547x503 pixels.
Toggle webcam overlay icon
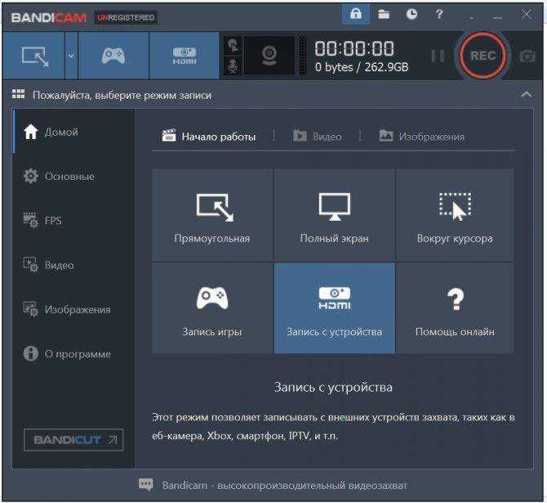coord(269,56)
